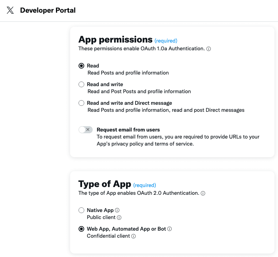Open info icon beside OAuth 2.0 Authentication
Viewport: 278px width, 257px height.
click(203, 193)
